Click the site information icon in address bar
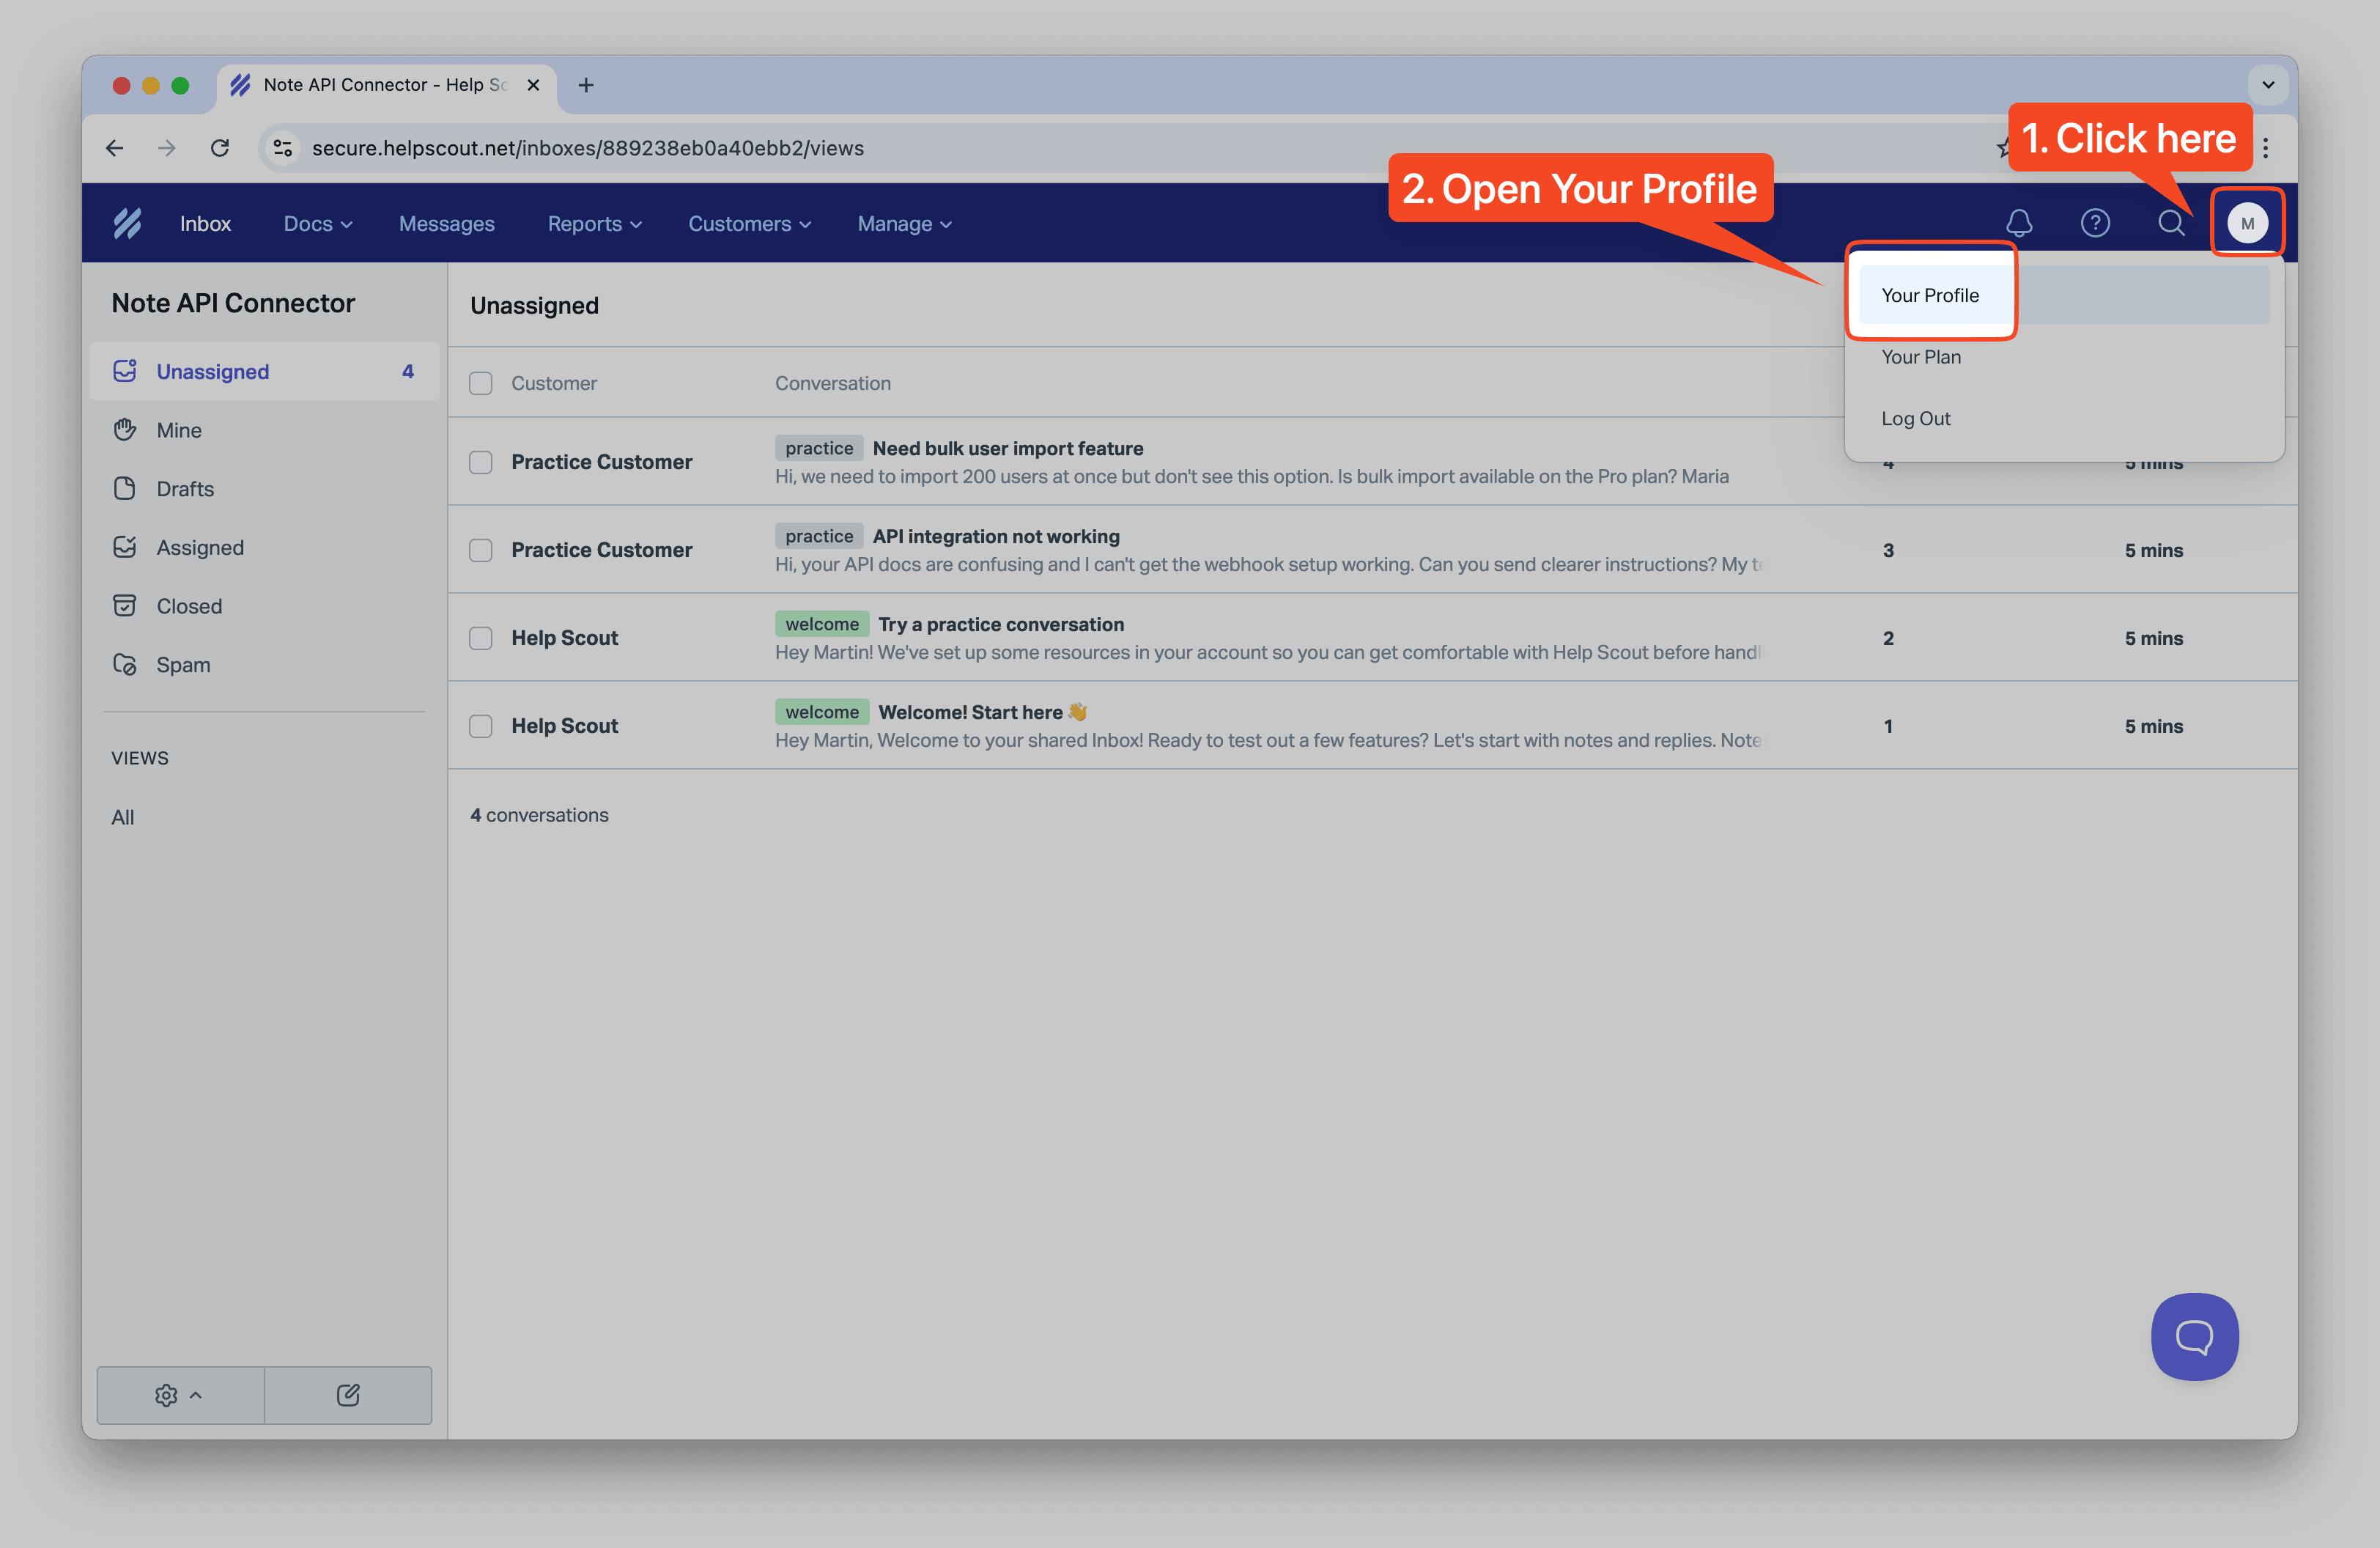The width and height of the screenshot is (2380, 1548). point(283,148)
